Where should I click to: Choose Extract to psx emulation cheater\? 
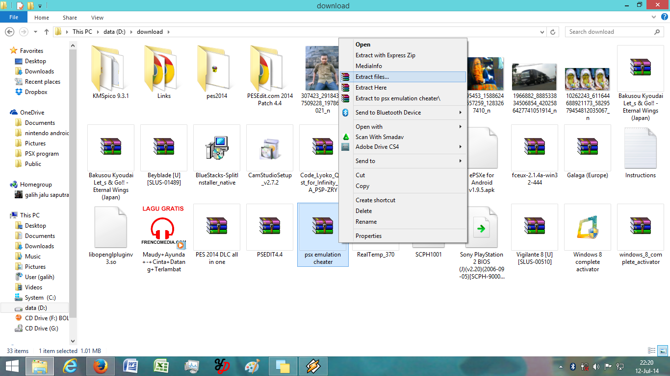pos(403,98)
